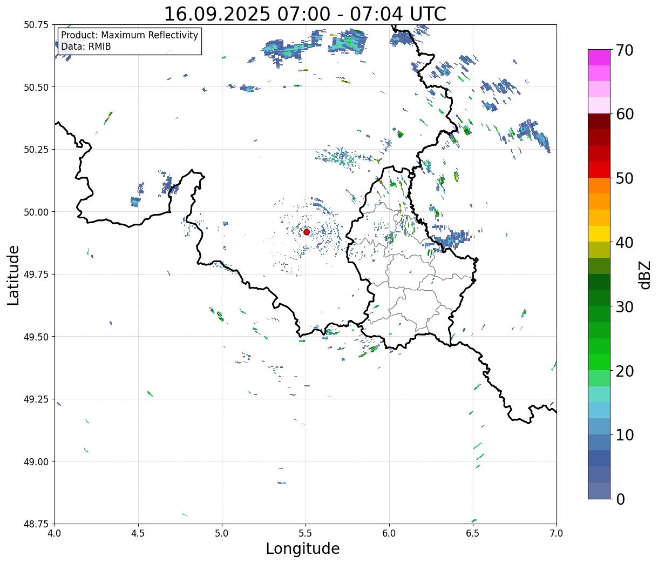Viewport: 658px width, 562px height.
Task: Click the 'dBZ' colorbar label
Action: click(x=645, y=275)
